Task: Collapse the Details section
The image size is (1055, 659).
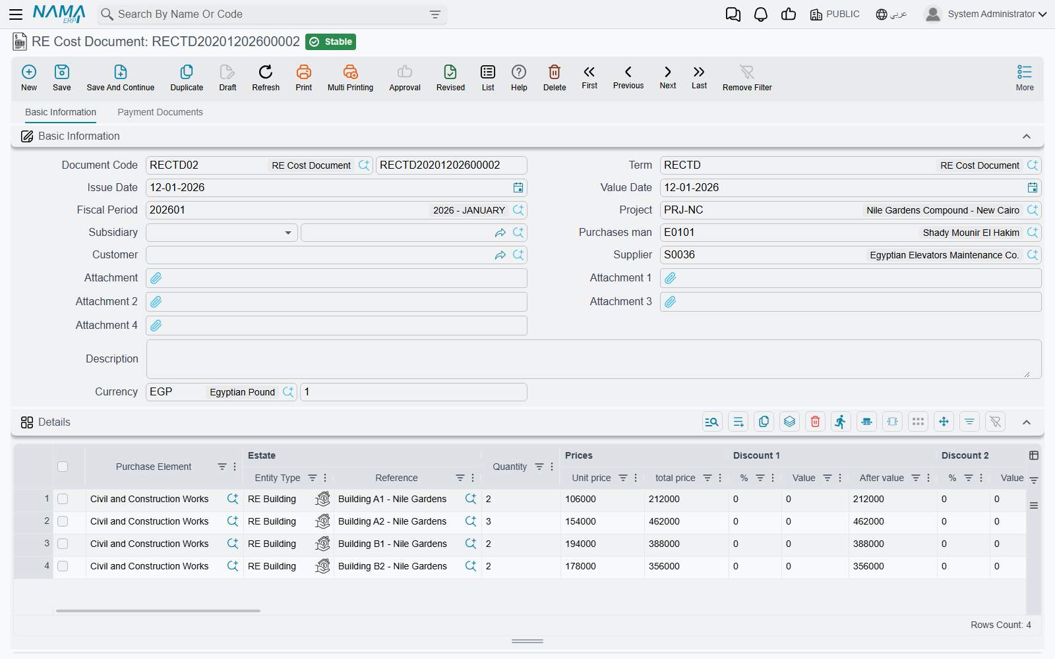Action: (1027, 422)
